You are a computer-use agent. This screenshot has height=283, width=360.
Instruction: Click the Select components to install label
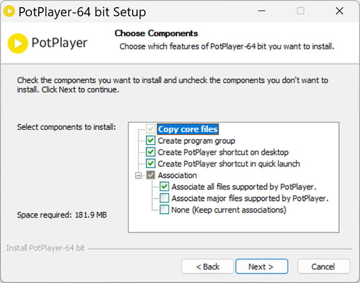67,127
